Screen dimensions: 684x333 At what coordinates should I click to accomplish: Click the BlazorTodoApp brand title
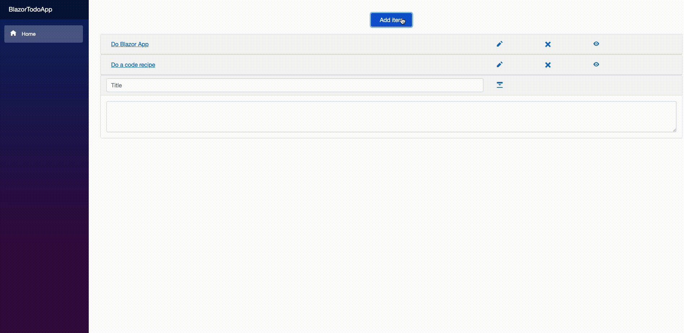(x=30, y=9)
